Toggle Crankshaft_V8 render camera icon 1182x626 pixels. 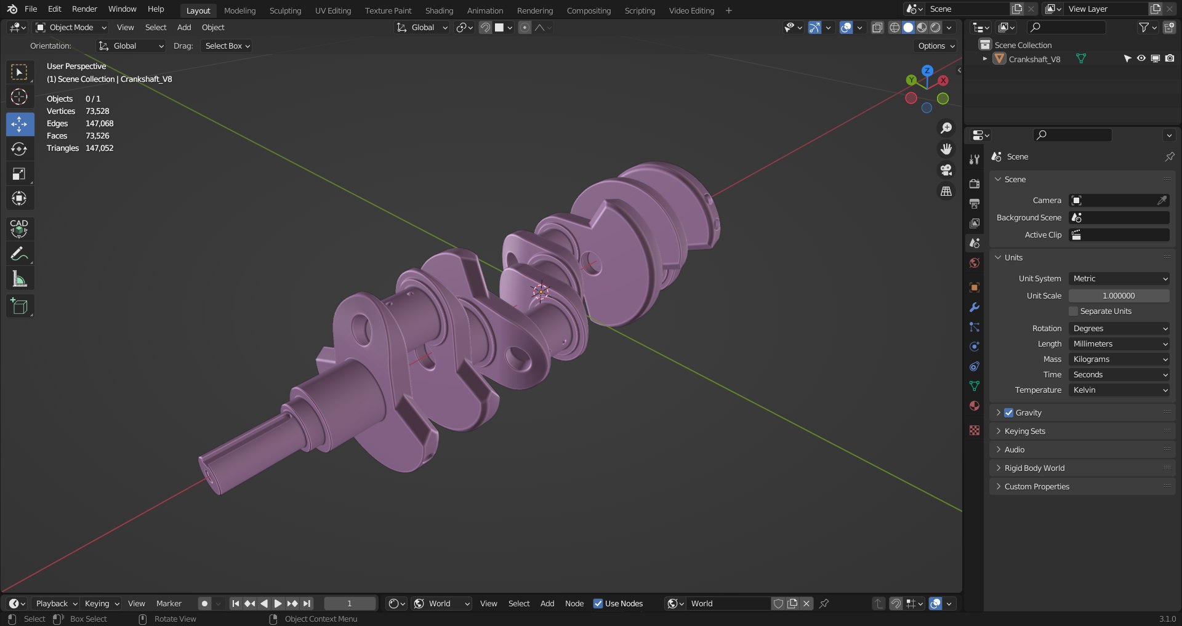click(x=1170, y=58)
